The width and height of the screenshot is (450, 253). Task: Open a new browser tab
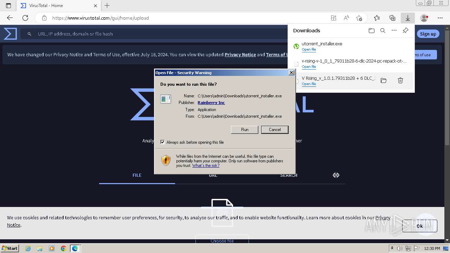pos(107,6)
